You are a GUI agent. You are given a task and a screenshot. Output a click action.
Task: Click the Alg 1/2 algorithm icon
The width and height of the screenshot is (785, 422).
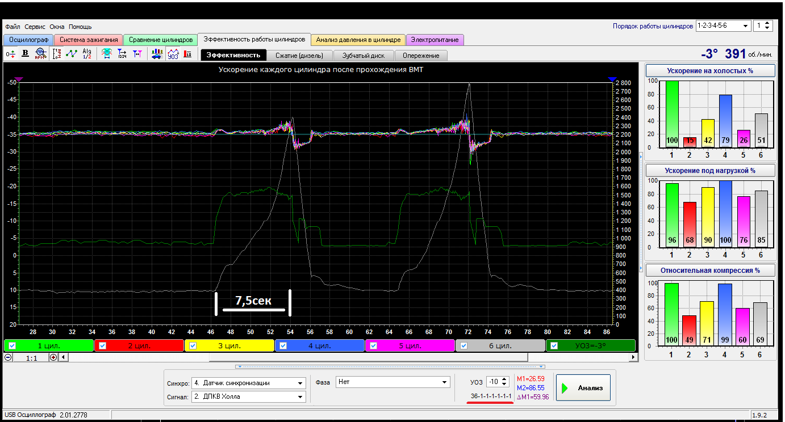point(87,54)
